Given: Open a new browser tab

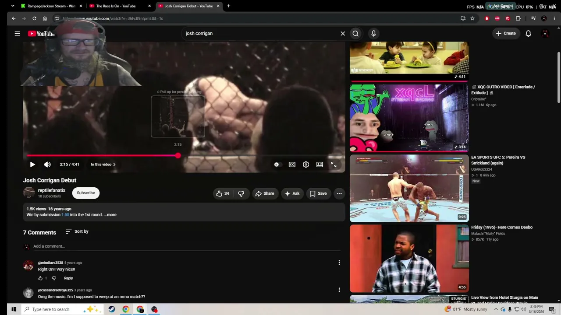Looking at the screenshot, I should pos(228,6).
